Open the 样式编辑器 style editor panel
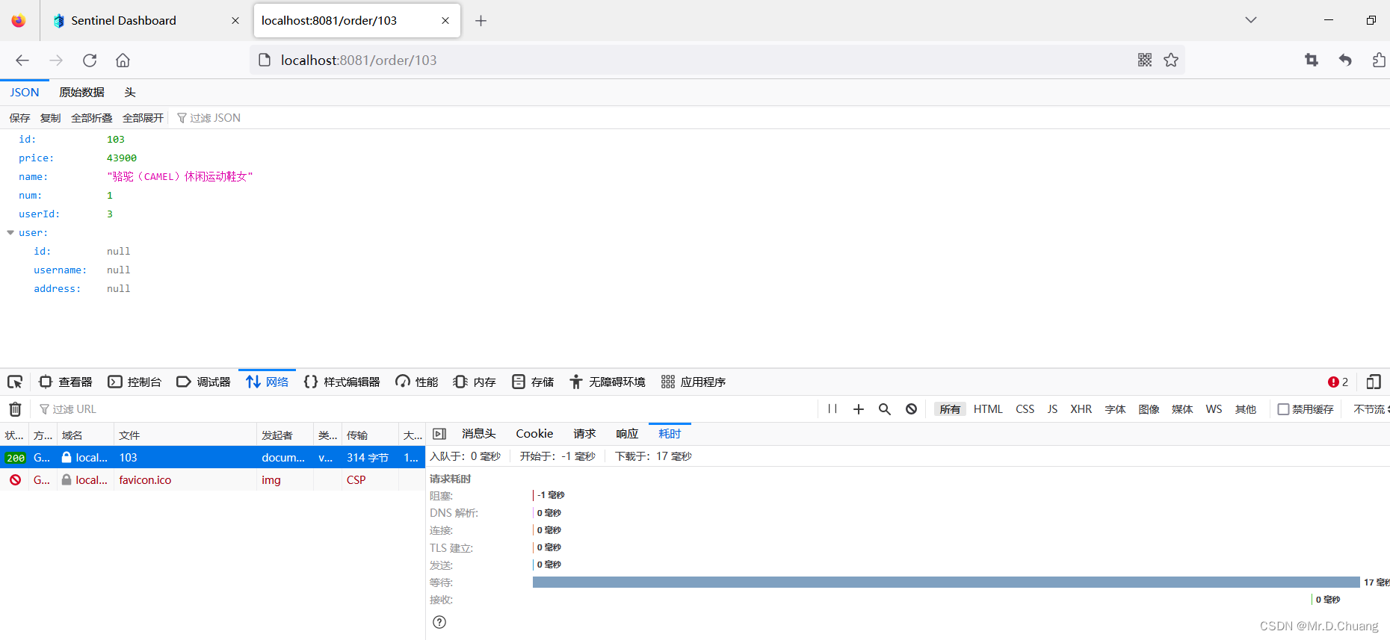Screen dimensions: 1390x640 pos(342,382)
